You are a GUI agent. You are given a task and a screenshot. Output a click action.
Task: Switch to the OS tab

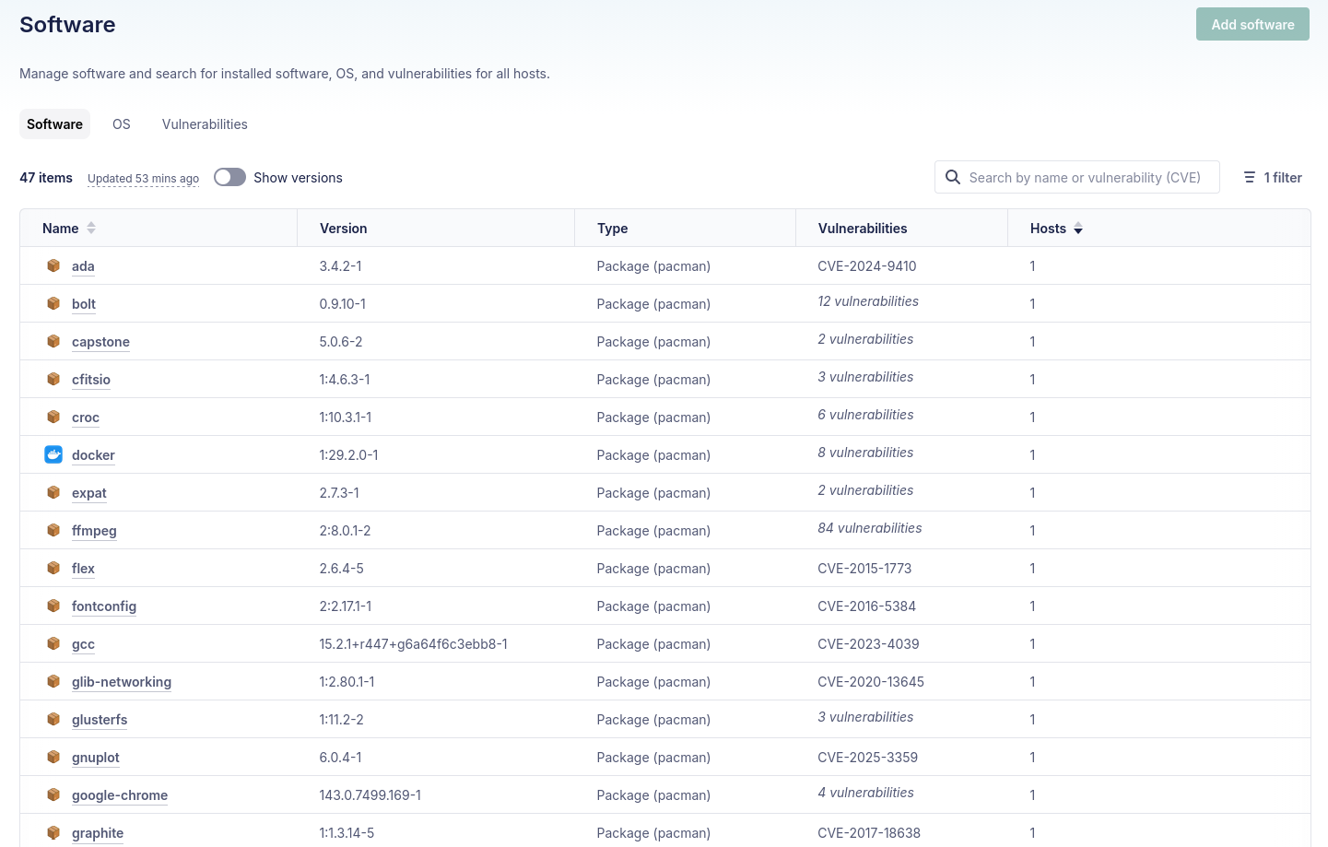click(x=122, y=124)
